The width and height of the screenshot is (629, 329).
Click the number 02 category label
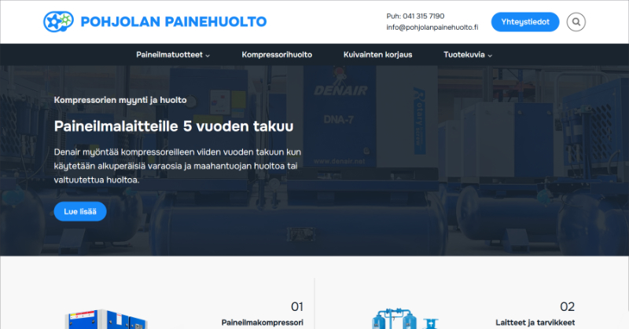[x=567, y=306]
